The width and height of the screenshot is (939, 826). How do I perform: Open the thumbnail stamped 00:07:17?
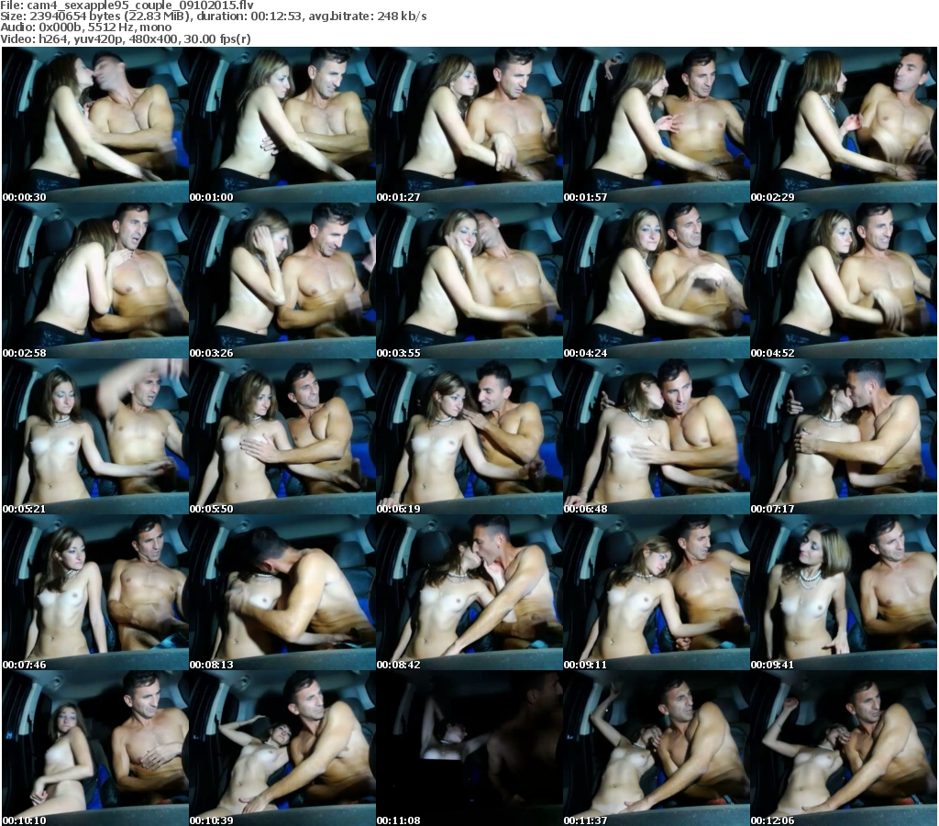point(844,436)
